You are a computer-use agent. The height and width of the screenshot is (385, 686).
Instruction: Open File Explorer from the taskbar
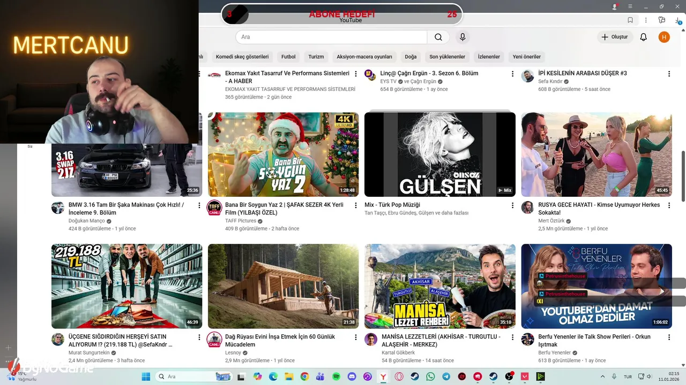click(289, 376)
